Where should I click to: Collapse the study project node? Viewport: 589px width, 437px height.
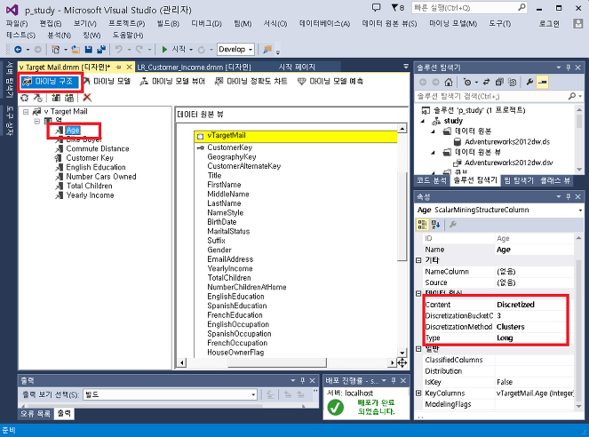click(x=423, y=121)
